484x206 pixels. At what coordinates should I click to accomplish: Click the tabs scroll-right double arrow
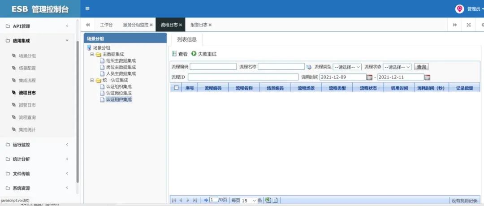[455, 25]
